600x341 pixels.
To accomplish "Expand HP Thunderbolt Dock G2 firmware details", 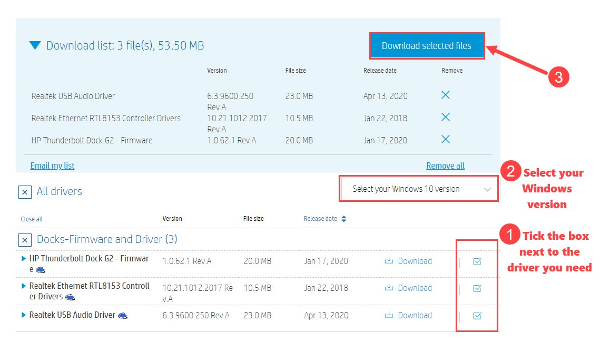I will [x=24, y=259].
